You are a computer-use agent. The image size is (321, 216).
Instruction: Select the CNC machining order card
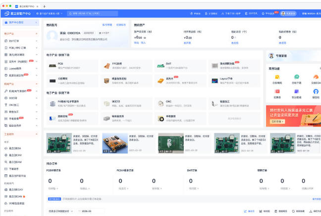click(x=180, y=104)
